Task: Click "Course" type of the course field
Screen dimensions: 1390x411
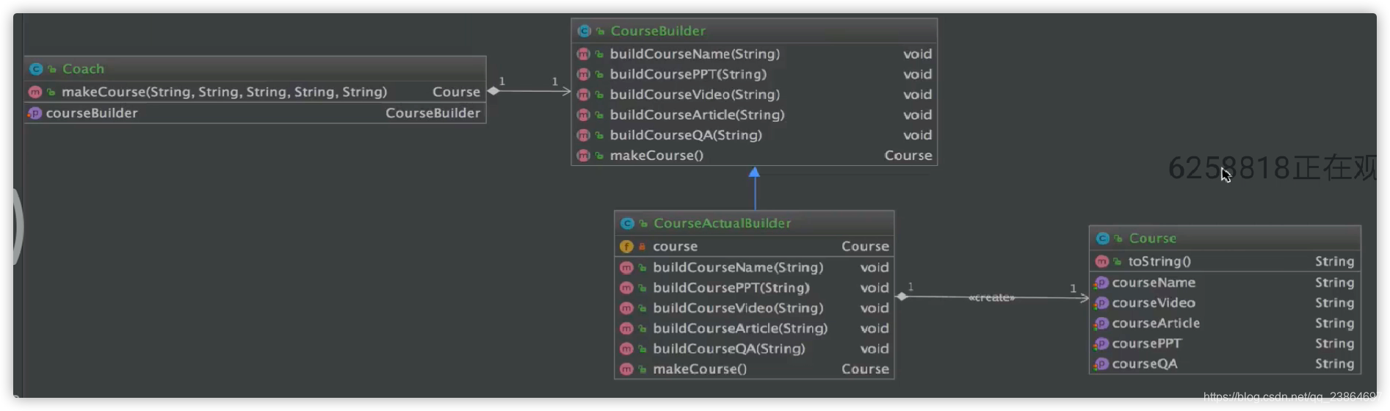Action: point(865,247)
